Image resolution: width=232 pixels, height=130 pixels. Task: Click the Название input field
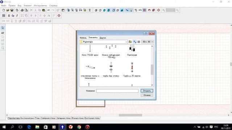coord(117,91)
